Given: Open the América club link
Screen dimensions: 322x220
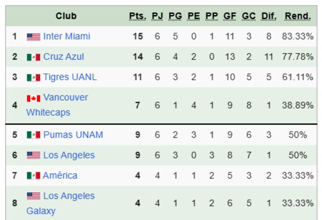Looking at the screenshot, I should pyautogui.click(x=60, y=175).
